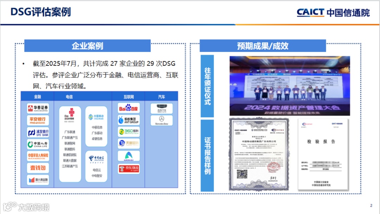Click the text 江苏联通产互
380x214 pixels.
[x=70, y=166]
